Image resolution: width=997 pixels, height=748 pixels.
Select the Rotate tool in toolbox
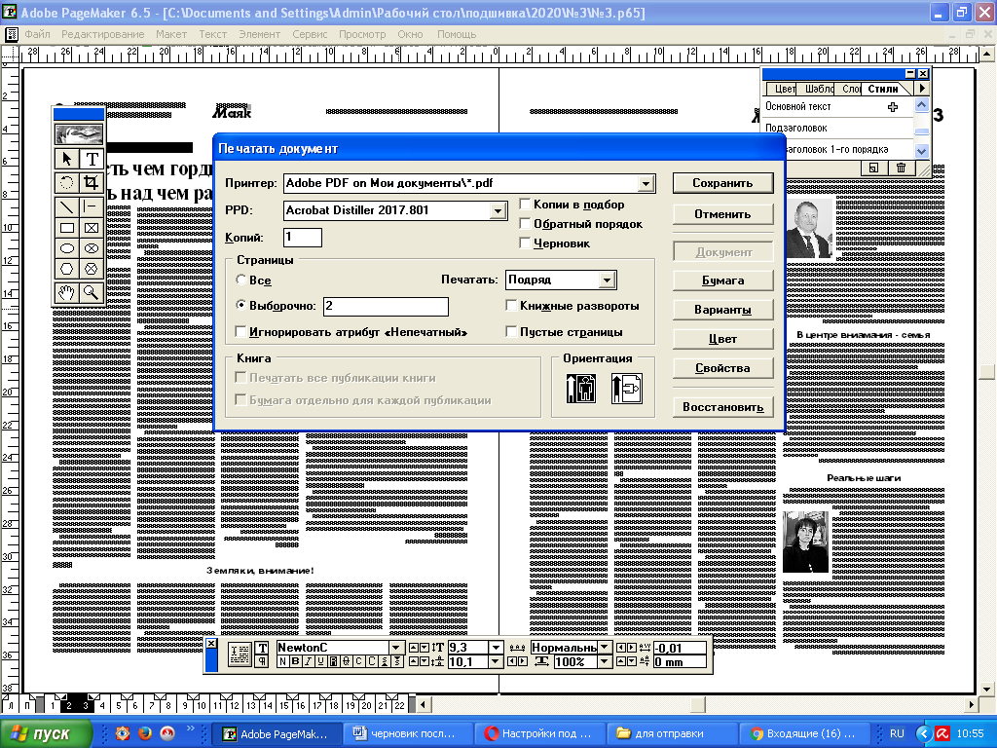67,182
